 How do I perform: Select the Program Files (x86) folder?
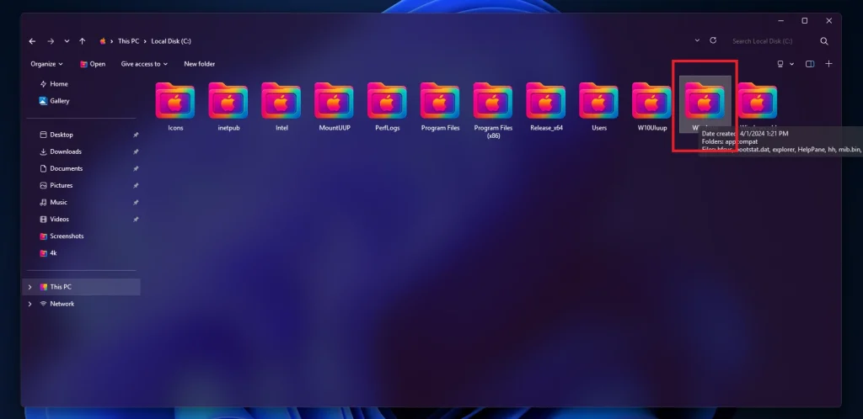[493, 110]
